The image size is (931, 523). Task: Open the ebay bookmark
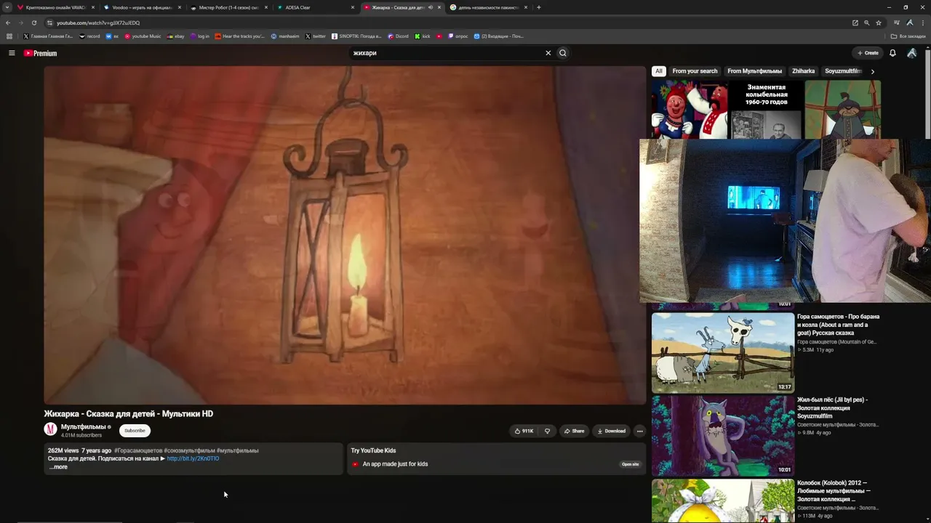(175, 36)
